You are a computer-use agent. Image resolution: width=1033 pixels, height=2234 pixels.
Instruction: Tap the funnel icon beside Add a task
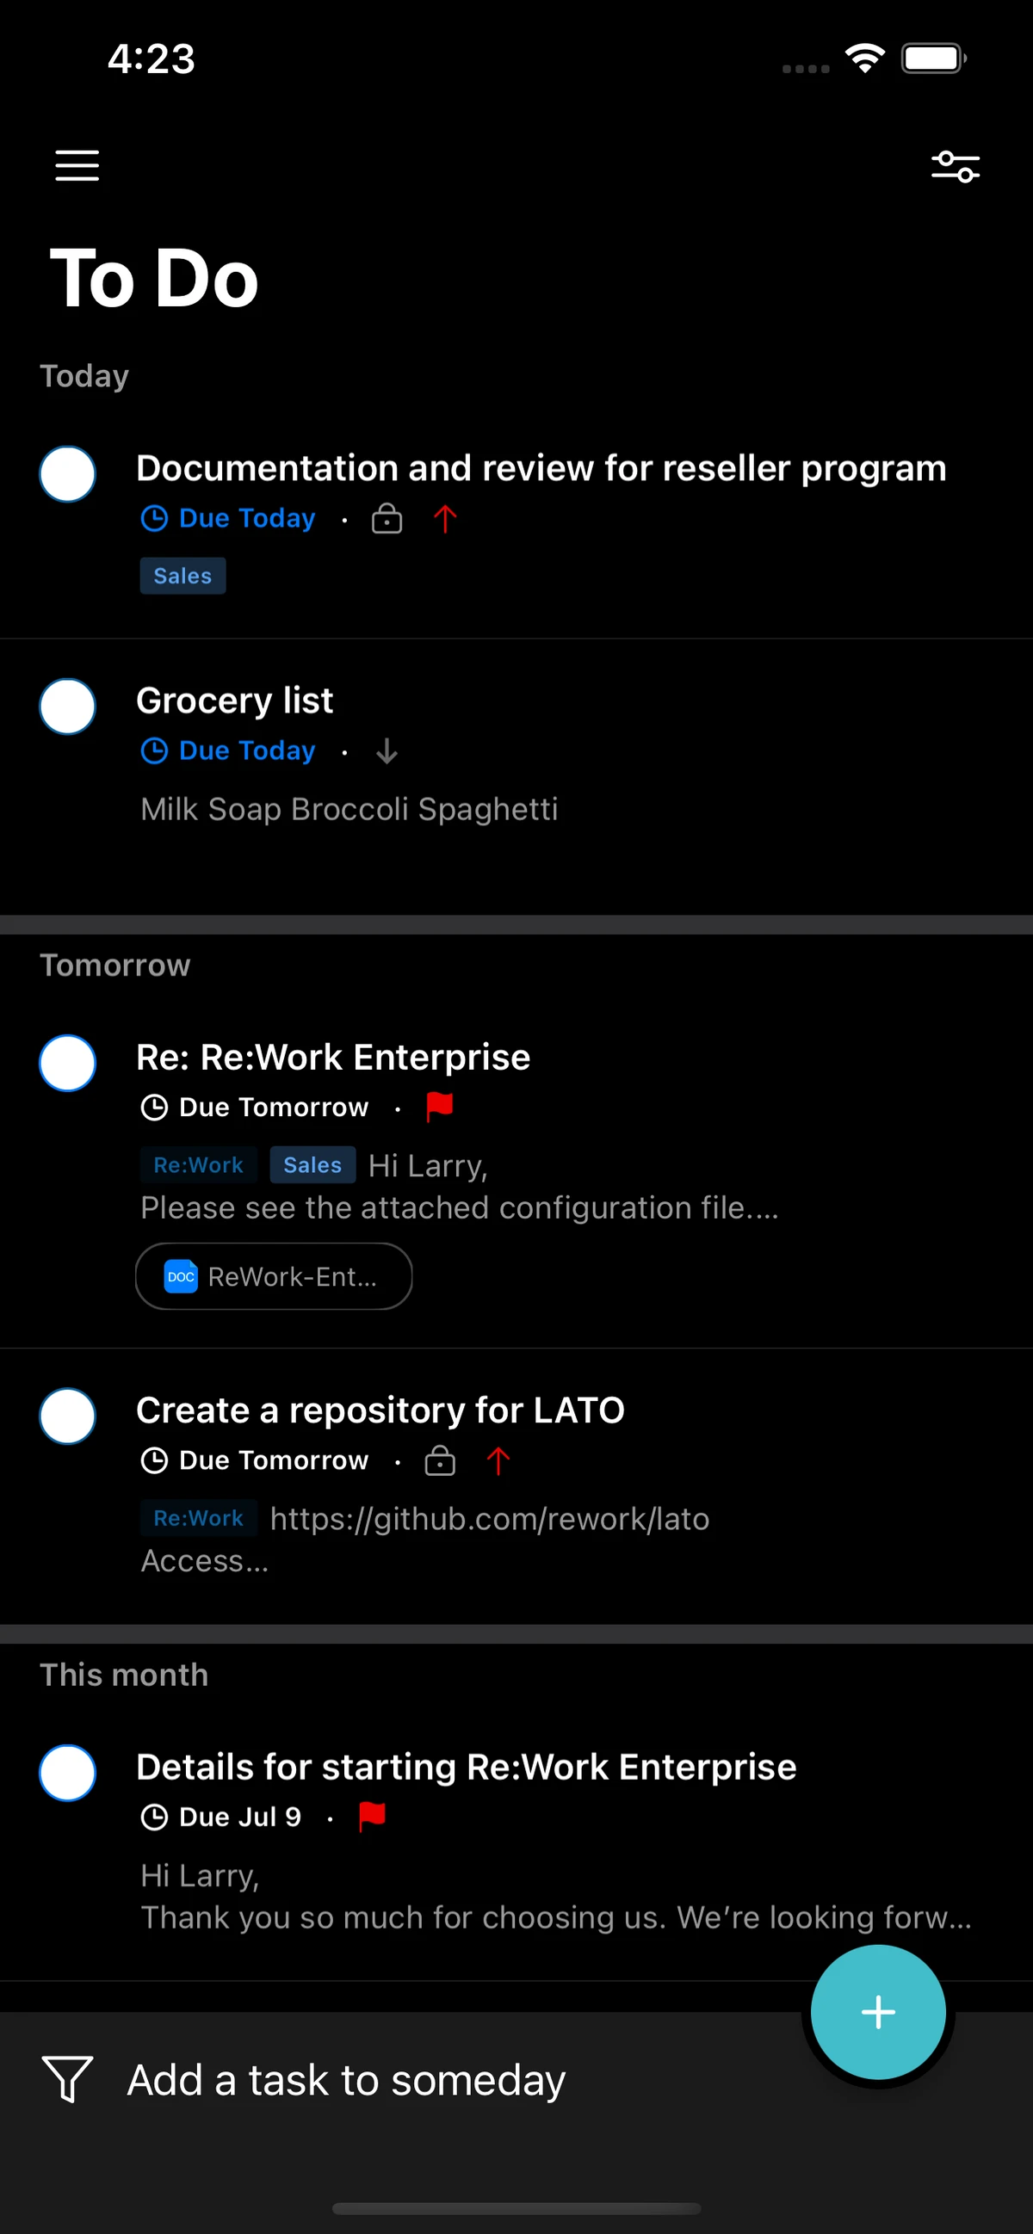click(x=68, y=2079)
